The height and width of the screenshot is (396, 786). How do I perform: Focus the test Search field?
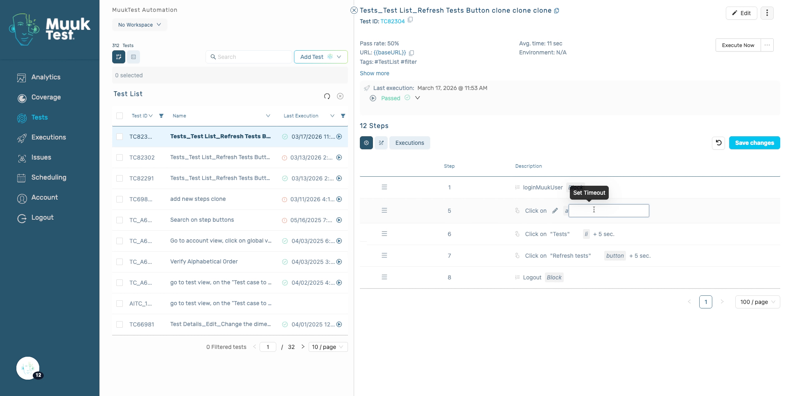(249, 57)
